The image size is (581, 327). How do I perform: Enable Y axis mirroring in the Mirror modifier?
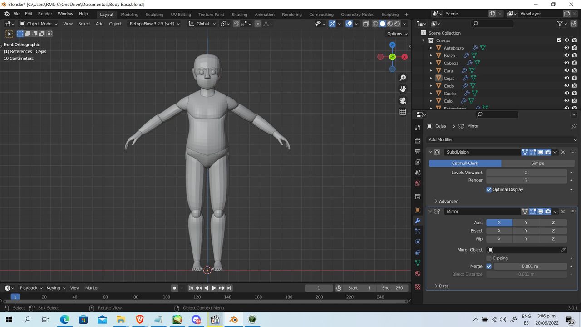pos(526,223)
